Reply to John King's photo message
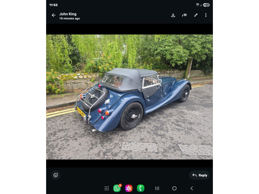Image resolution: width=259 pixels, height=194 pixels. 199,175
